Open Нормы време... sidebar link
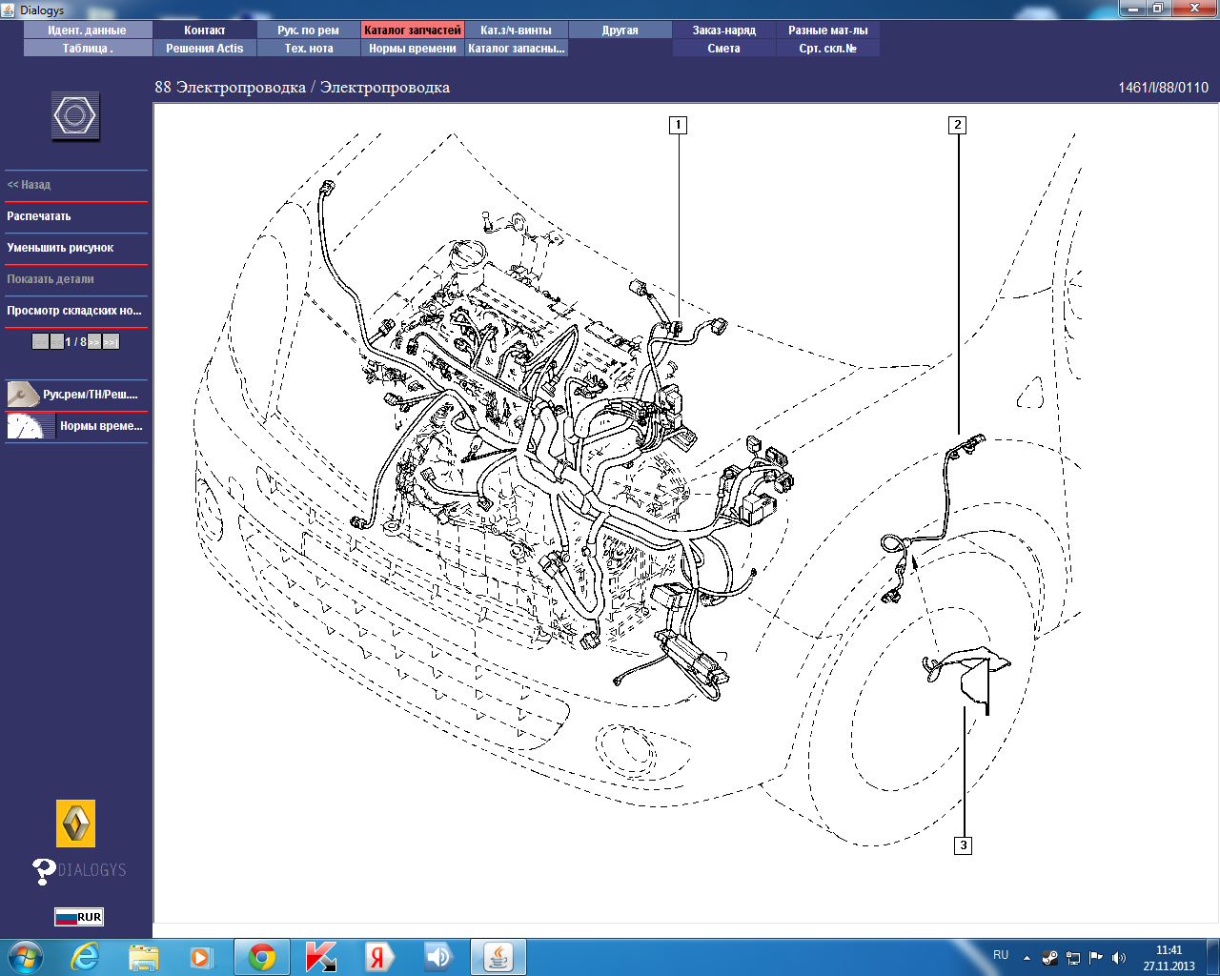Image resolution: width=1220 pixels, height=976 pixels. 101,426
